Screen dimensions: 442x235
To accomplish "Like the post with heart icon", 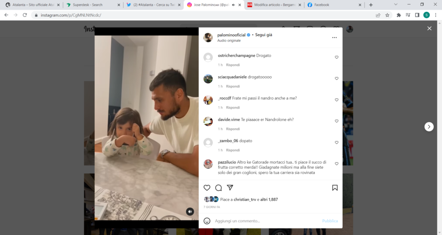I will [x=207, y=188].
